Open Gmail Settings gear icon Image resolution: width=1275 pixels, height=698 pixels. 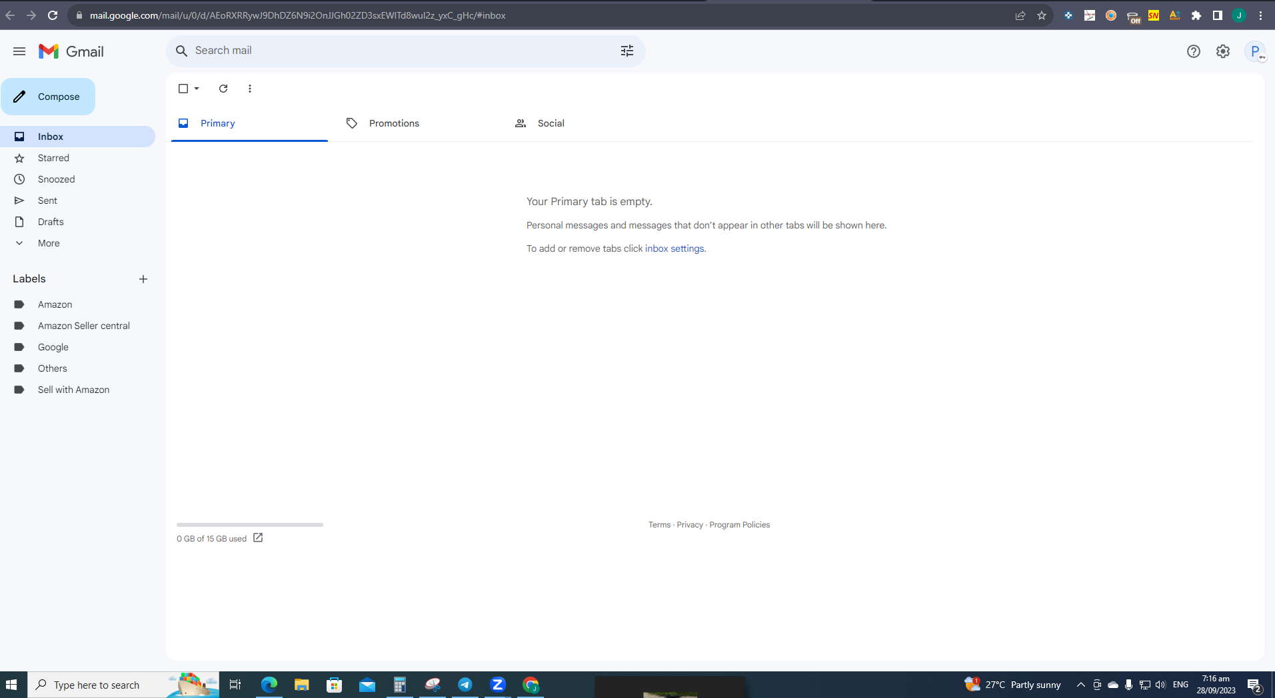pyautogui.click(x=1223, y=51)
